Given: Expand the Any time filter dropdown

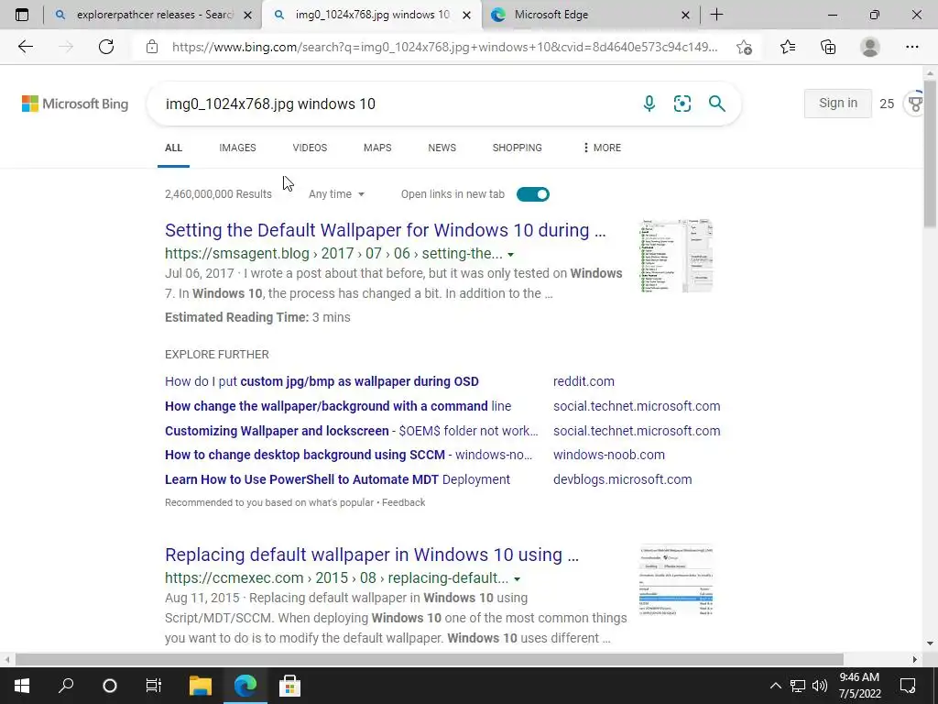Looking at the screenshot, I should pyautogui.click(x=336, y=194).
